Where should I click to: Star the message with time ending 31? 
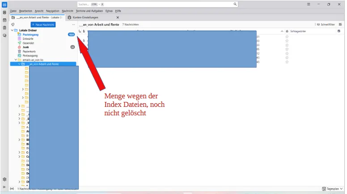pyautogui.click(x=287, y=37)
